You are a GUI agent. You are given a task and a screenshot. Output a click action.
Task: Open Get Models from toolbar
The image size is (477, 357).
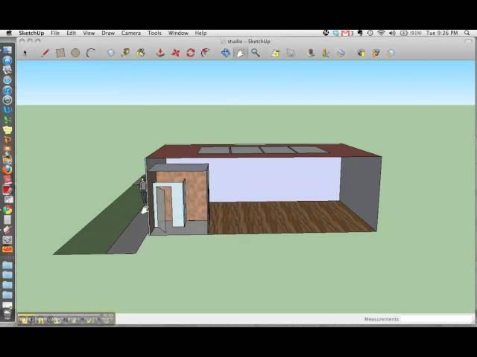[361, 53]
